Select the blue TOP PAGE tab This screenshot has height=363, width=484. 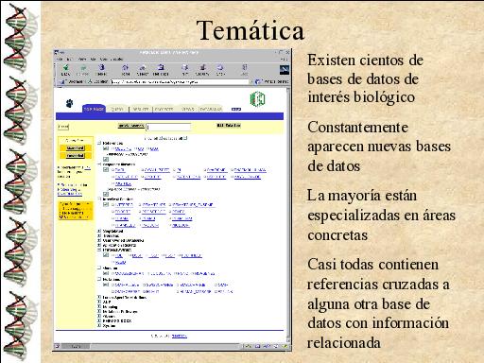94,109
